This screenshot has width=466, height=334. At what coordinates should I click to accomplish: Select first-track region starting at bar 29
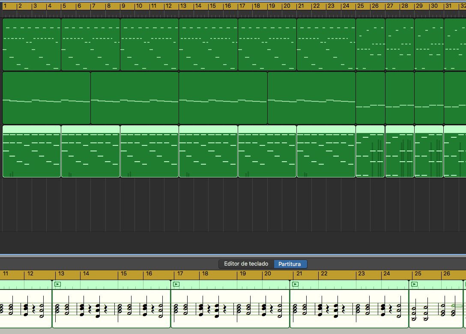429,44
